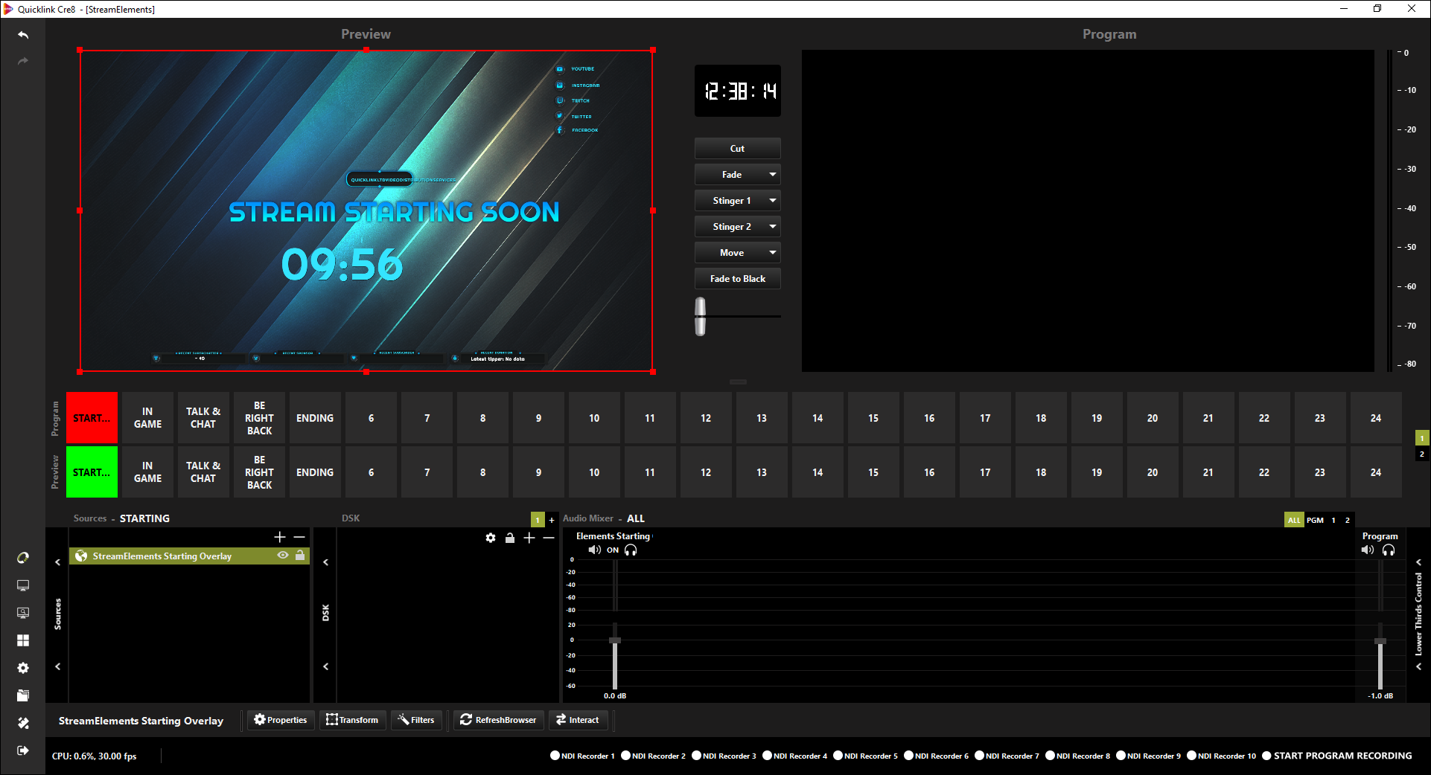Open the grid layout icon in sidebar
Image resolution: width=1431 pixels, height=775 pixels.
[23, 640]
